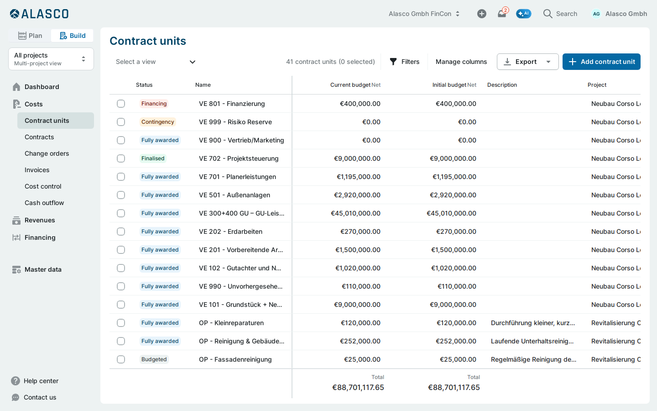Open Change orders in sidebar
Viewport: 657px width, 411px height.
(x=47, y=153)
